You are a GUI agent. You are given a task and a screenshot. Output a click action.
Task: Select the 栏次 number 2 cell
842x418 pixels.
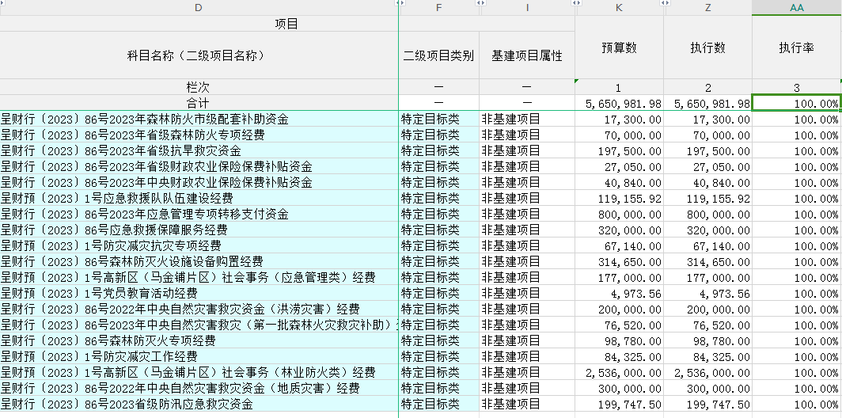coord(707,88)
